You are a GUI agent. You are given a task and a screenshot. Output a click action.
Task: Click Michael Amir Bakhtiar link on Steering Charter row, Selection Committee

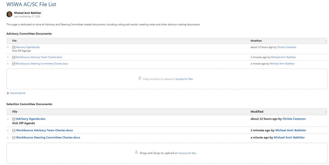pos(289,137)
